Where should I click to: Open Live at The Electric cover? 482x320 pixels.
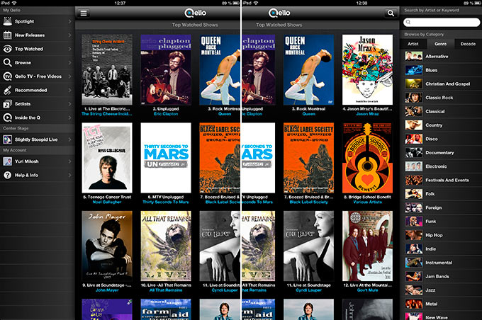(x=107, y=69)
